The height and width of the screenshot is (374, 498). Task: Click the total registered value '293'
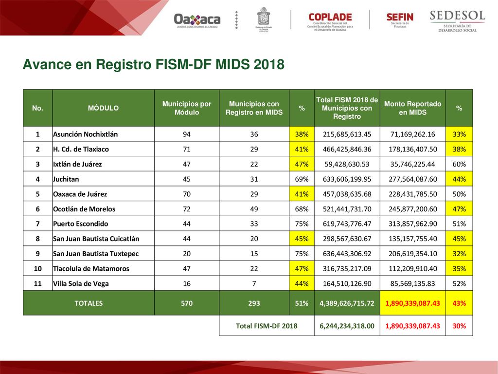(x=254, y=303)
